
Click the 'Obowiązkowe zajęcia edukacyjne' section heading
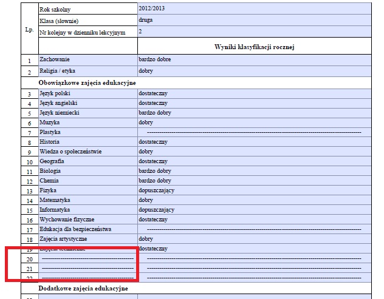tap(87, 83)
